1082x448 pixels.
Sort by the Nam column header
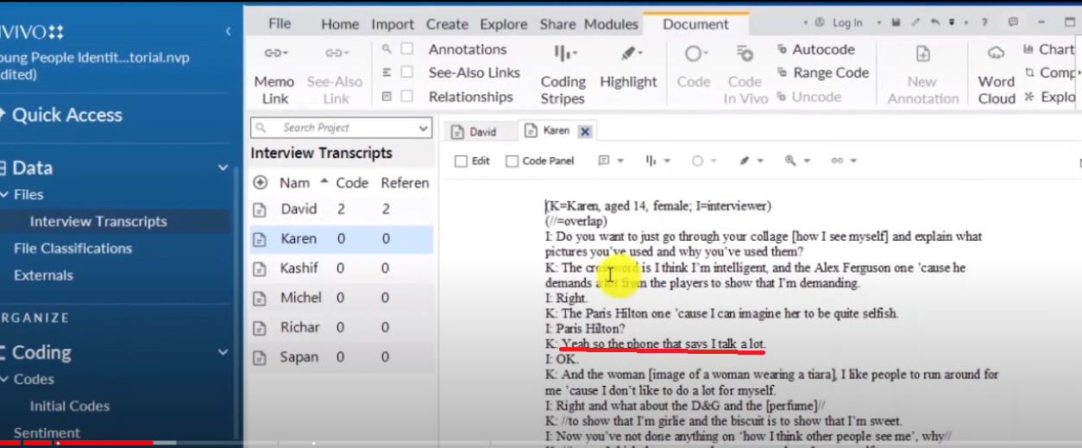[294, 183]
